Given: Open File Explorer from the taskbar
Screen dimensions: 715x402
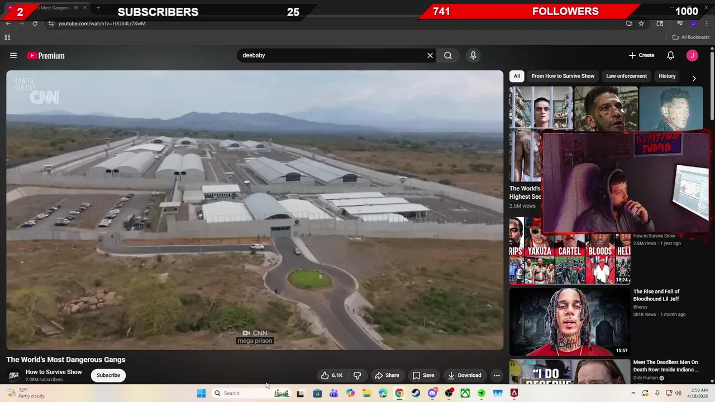Looking at the screenshot, I should point(366,393).
